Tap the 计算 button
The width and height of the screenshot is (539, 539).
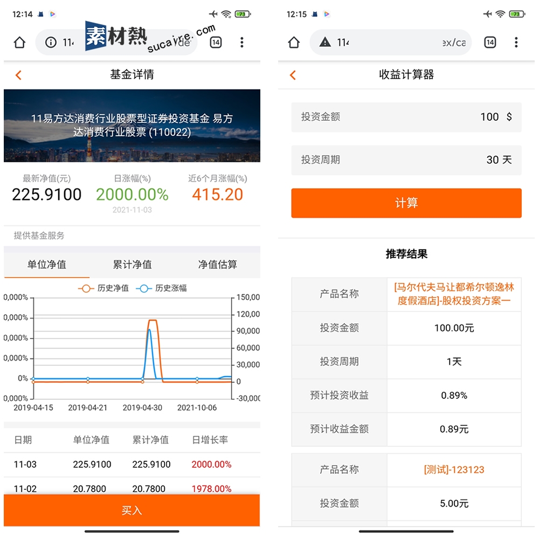pyautogui.click(x=406, y=203)
